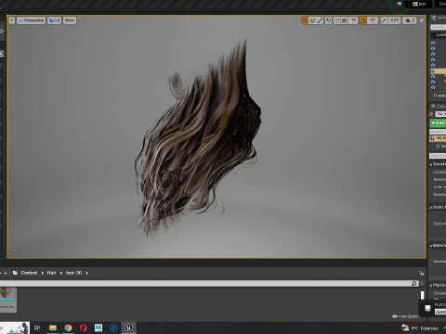This screenshot has width=446, height=334.
Task: Switch to the Details panel tab
Action: coord(439,107)
